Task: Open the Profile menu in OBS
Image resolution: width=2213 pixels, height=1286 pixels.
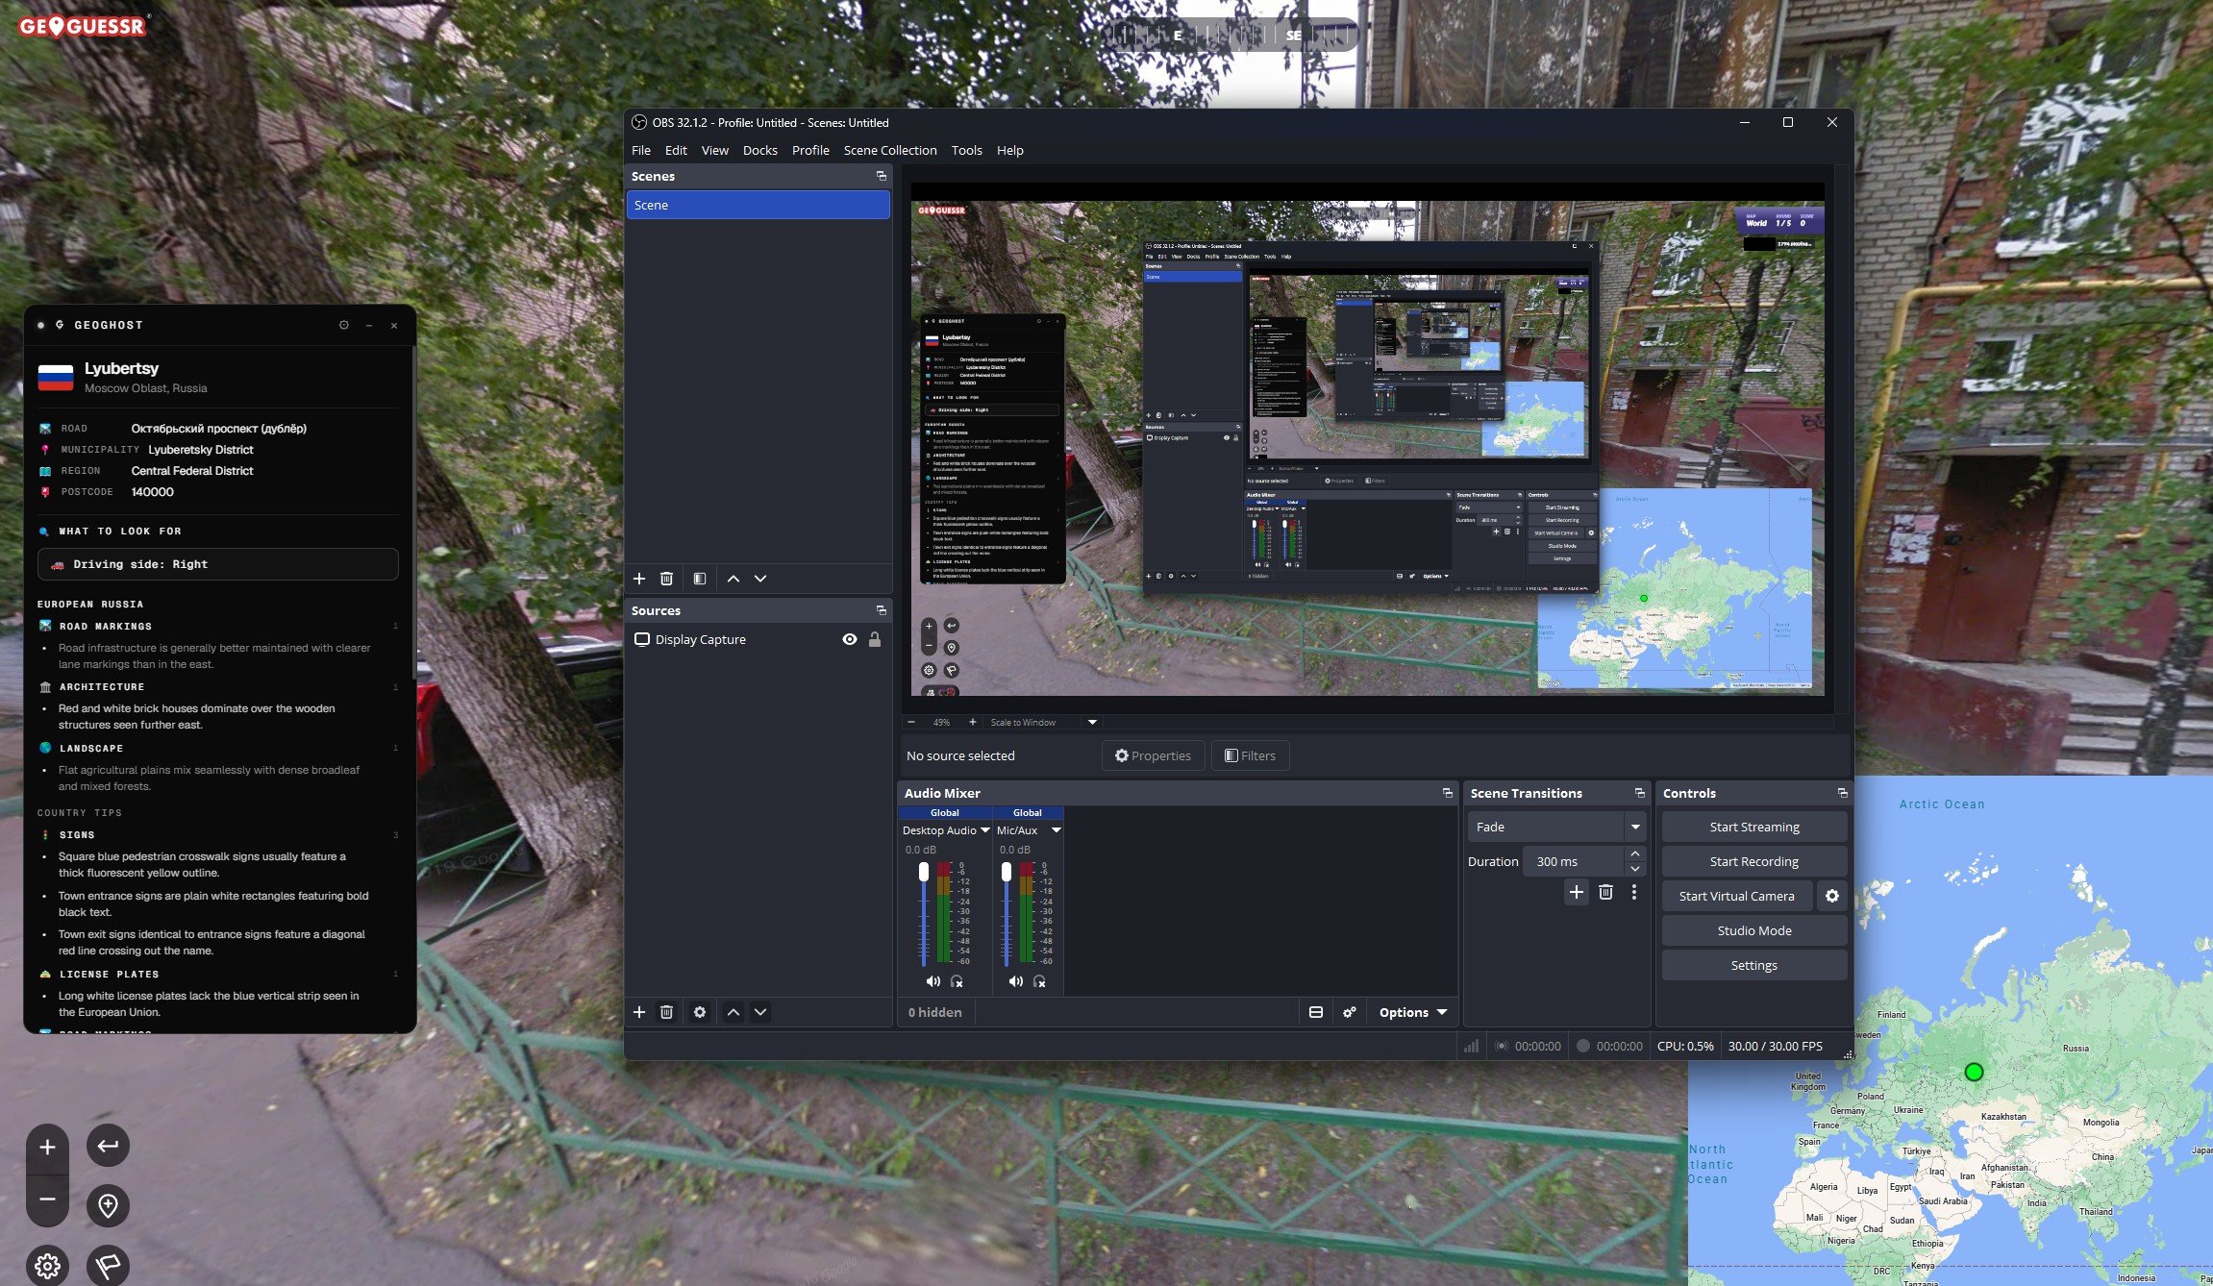Action: [810, 150]
